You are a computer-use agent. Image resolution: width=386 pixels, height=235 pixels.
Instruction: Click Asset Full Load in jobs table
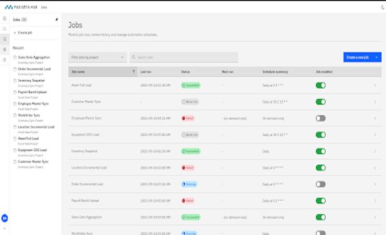coord(82,85)
